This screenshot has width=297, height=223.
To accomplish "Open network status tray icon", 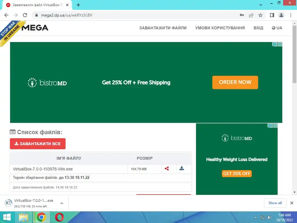I will tap(263, 217).
